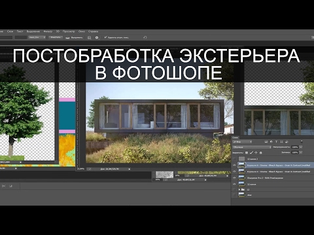Filter layers by adjustment layers icon
The height and width of the screenshot is (235, 314).
point(271,142)
